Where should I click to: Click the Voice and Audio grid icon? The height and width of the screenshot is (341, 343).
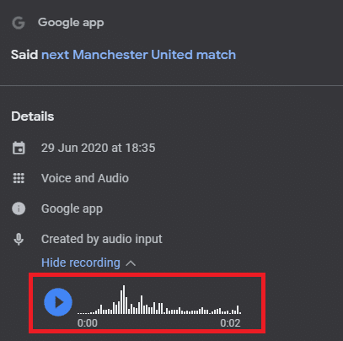coord(19,178)
